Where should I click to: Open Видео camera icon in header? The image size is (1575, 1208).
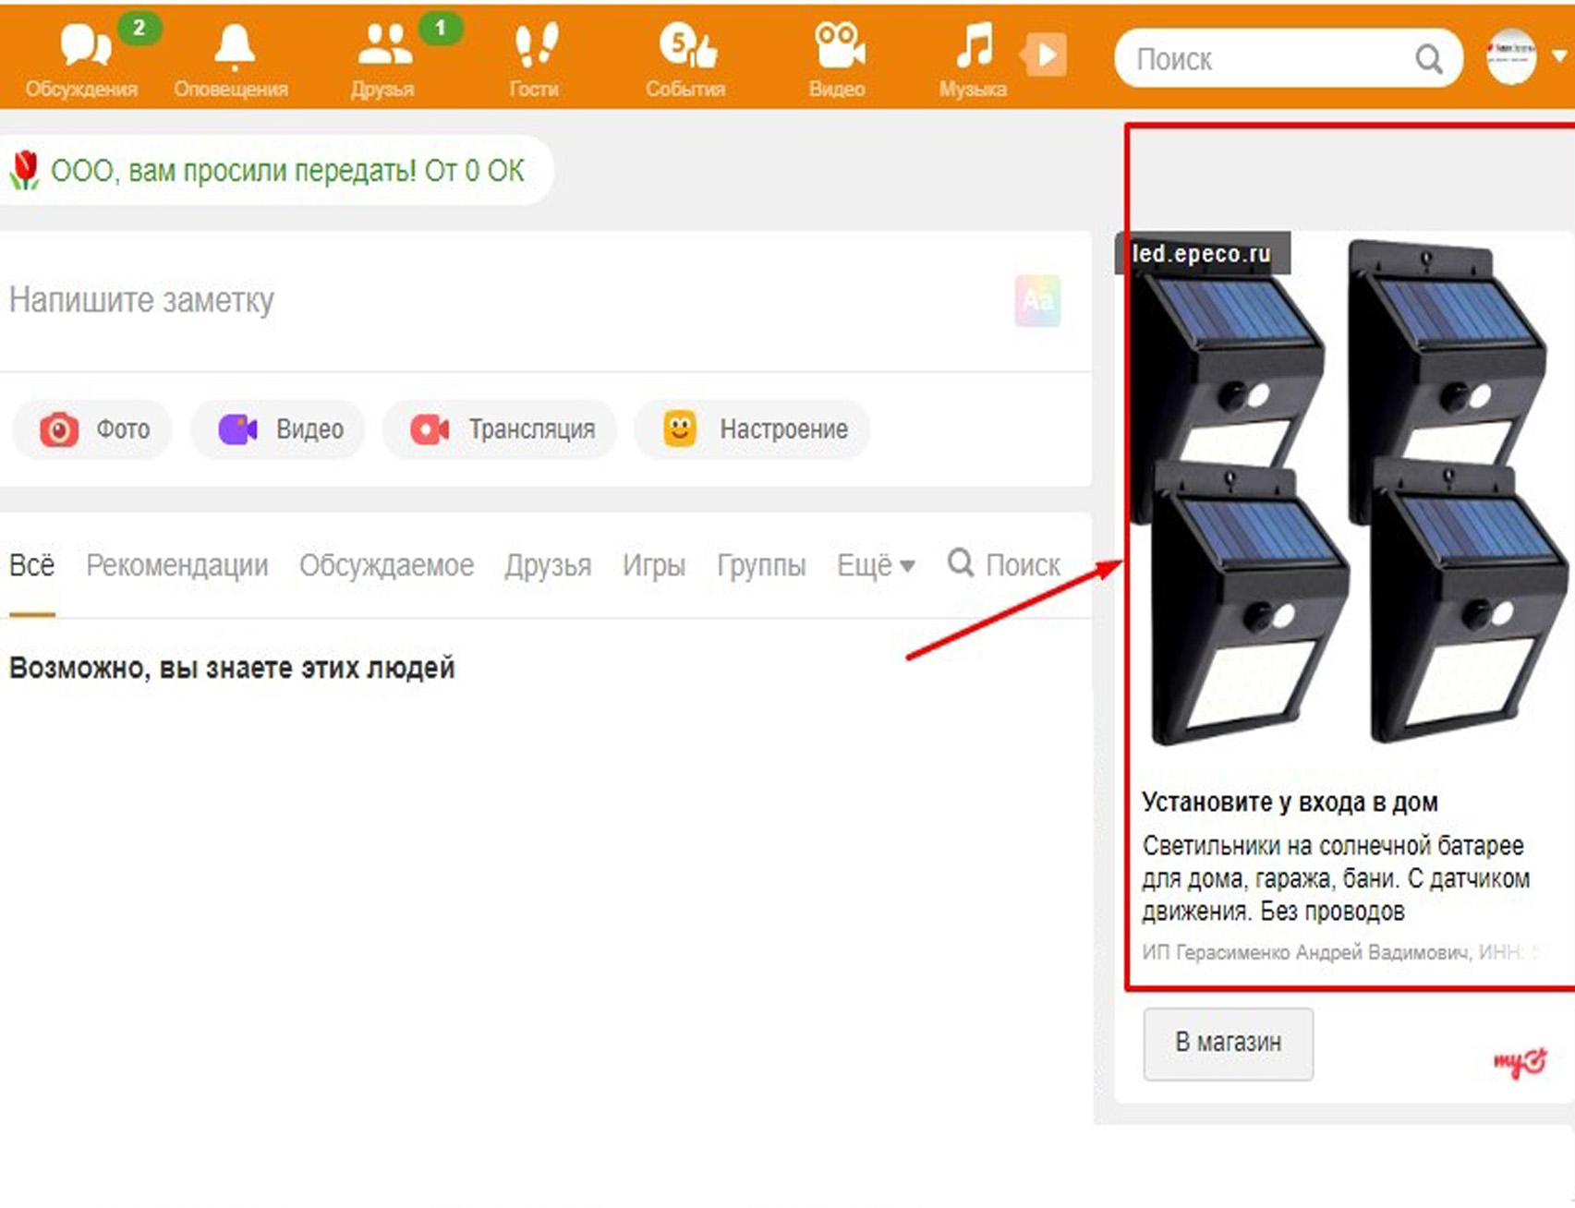click(838, 46)
